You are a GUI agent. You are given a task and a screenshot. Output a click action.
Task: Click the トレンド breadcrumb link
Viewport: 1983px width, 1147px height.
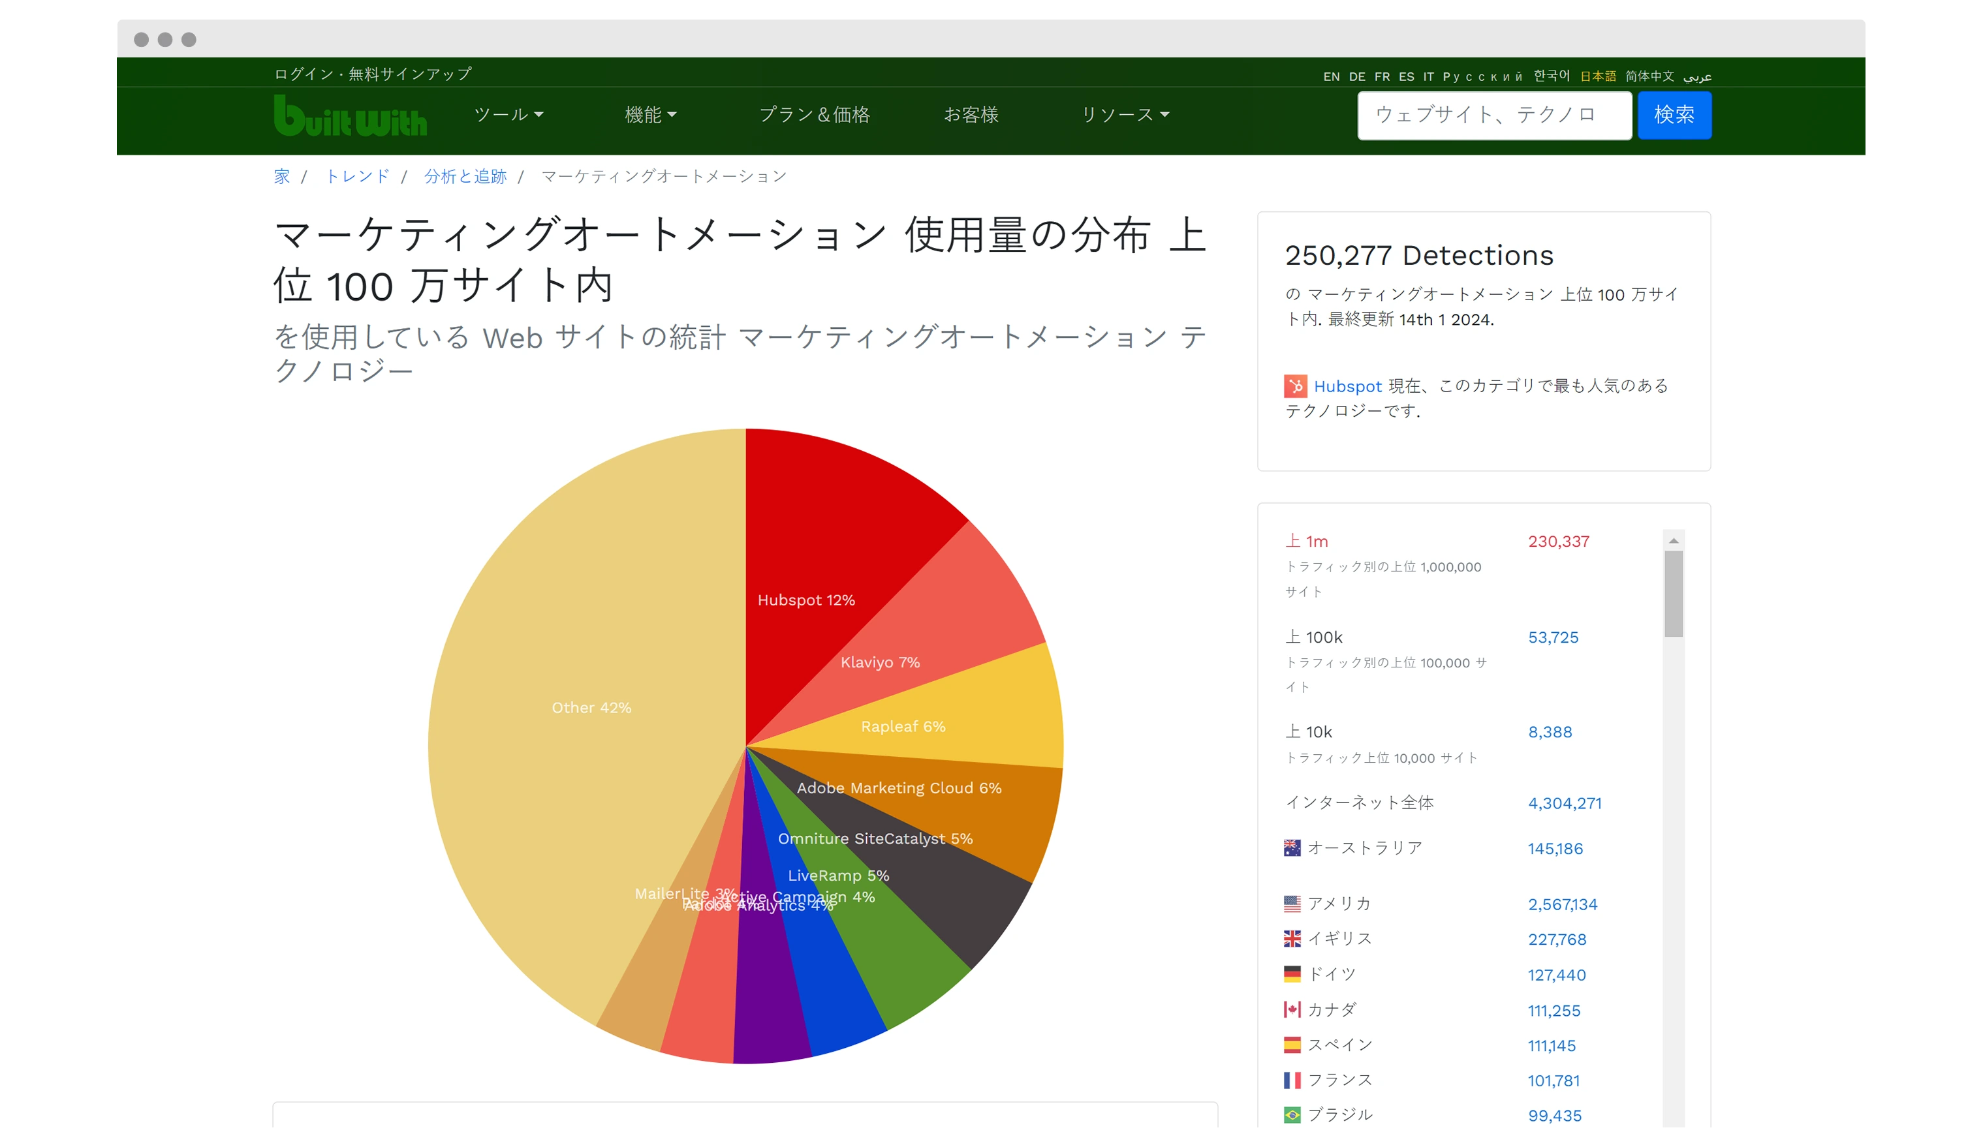click(x=357, y=176)
